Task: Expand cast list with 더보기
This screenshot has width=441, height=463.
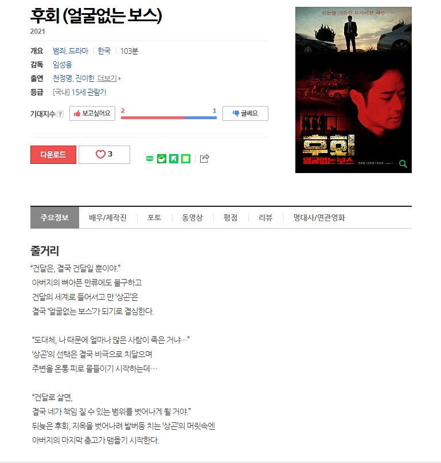Action: point(109,79)
